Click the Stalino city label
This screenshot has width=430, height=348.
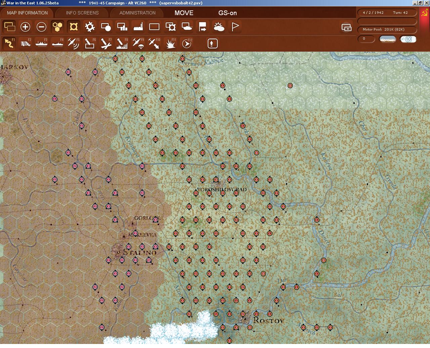click(x=139, y=252)
